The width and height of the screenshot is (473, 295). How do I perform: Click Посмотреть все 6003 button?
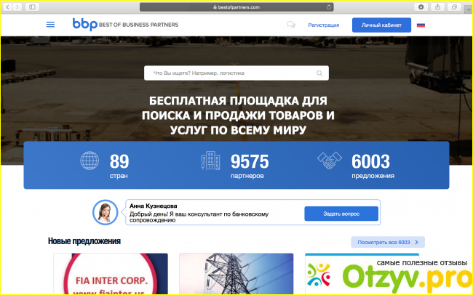(x=387, y=242)
